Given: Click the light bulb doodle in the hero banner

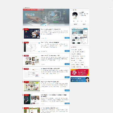Looking at the screenshot, I should [x=64, y=13].
